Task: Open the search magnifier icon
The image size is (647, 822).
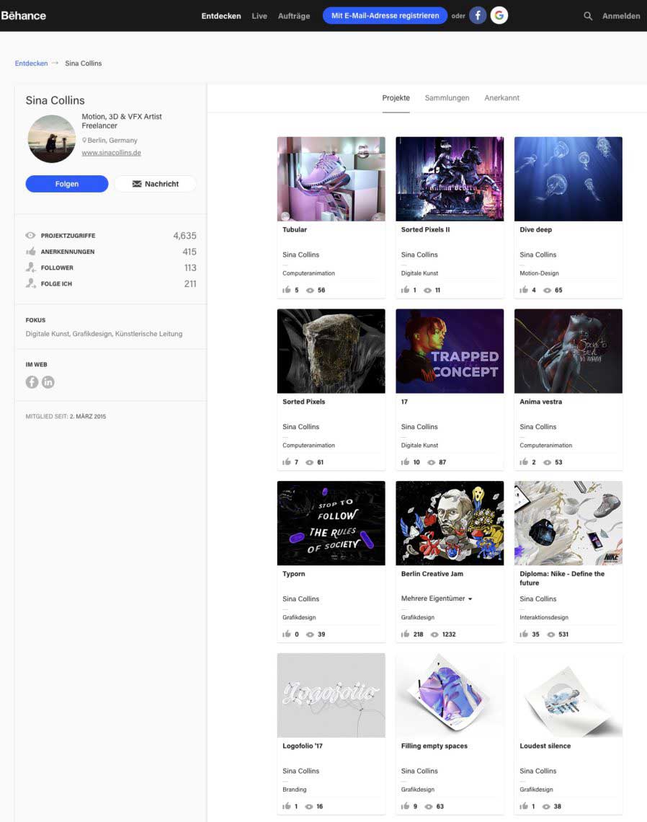Action: click(588, 17)
